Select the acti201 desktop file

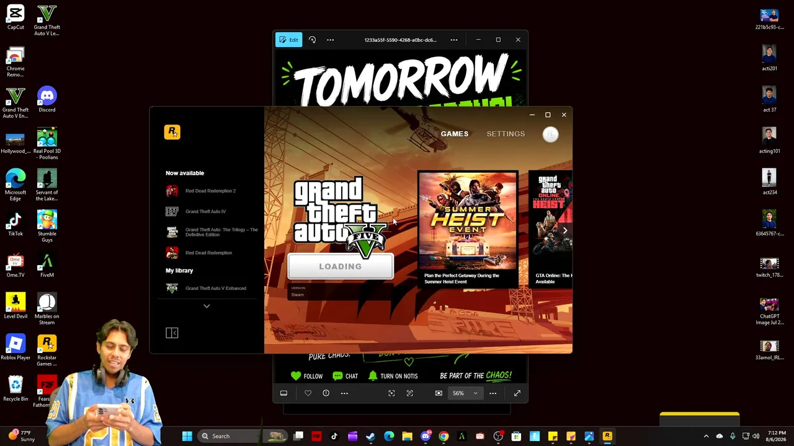[769, 58]
